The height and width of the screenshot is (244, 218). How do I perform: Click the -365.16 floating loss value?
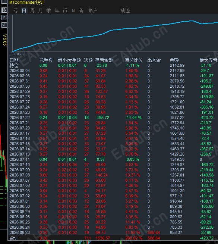tap(206, 107)
